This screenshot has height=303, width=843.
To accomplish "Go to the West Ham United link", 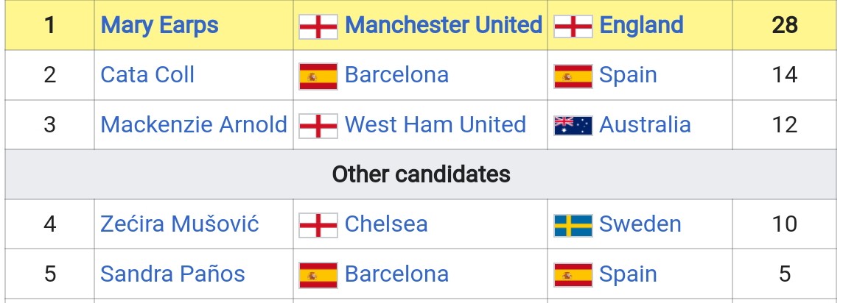I will [435, 125].
